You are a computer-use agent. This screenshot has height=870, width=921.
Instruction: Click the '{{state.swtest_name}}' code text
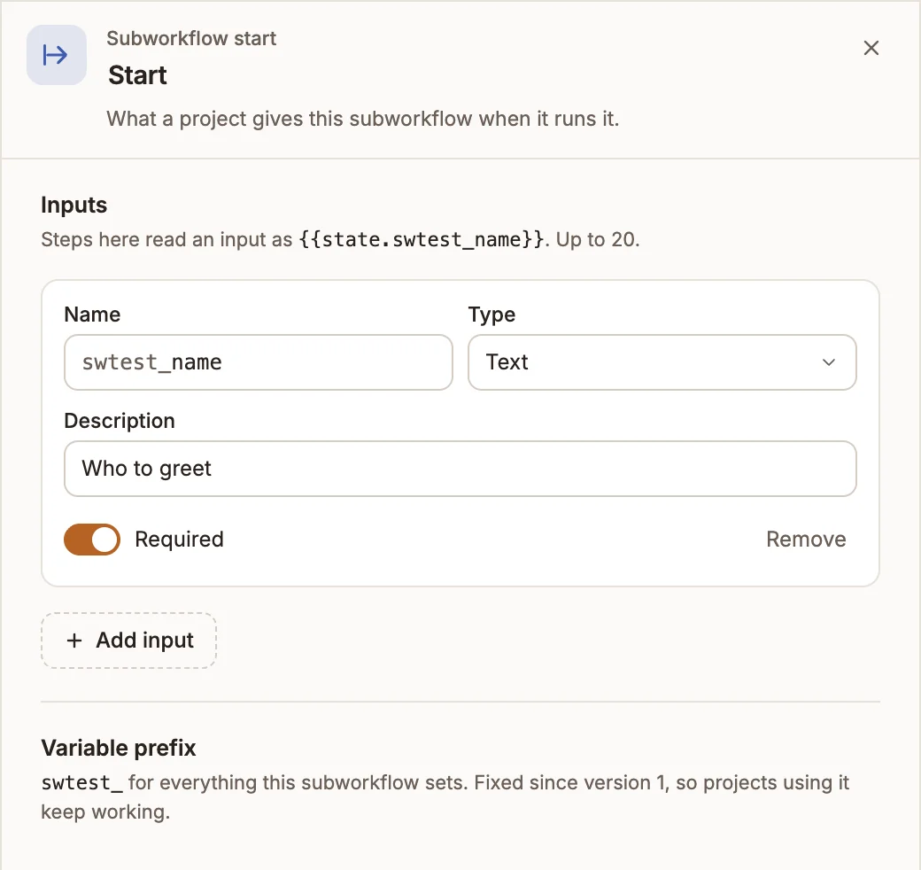(x=422, y=240)
